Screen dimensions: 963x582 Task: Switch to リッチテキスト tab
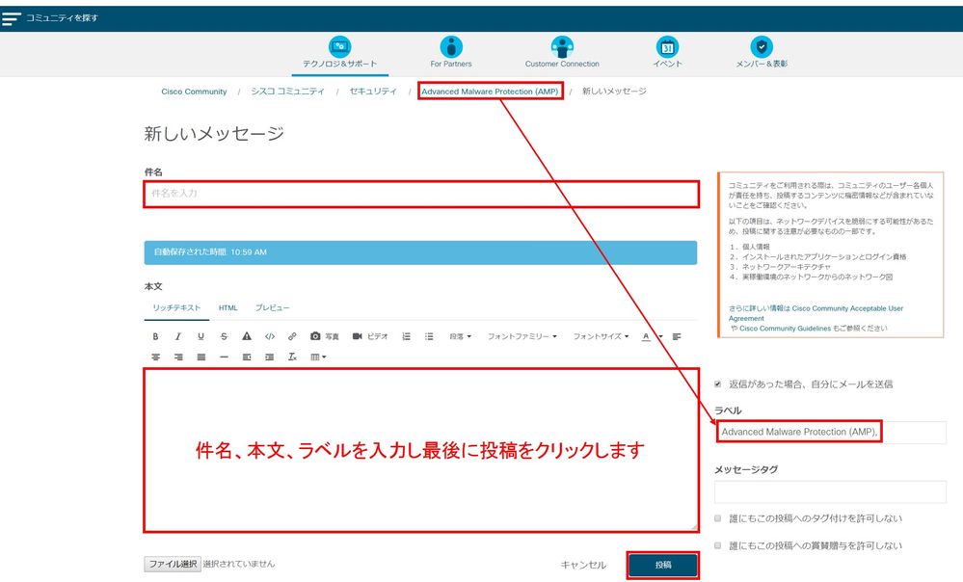[x=176, y=308]
